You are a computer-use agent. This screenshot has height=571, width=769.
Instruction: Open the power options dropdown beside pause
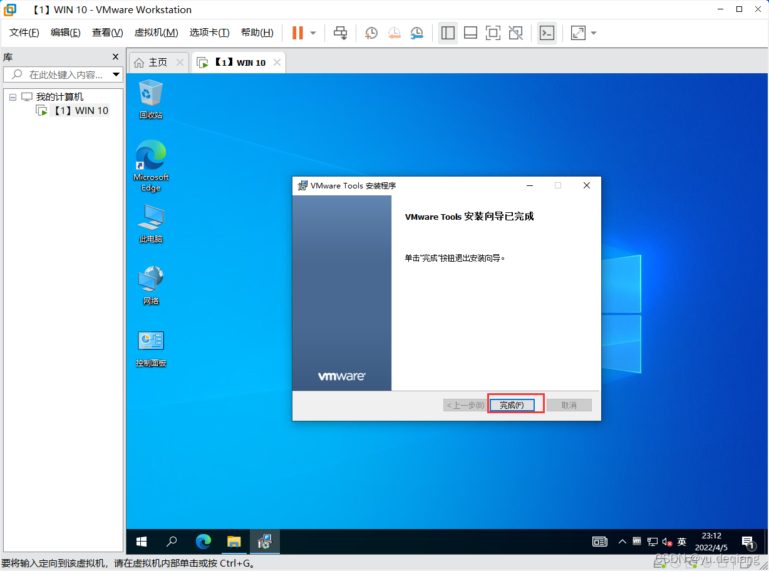coord(313,33)
